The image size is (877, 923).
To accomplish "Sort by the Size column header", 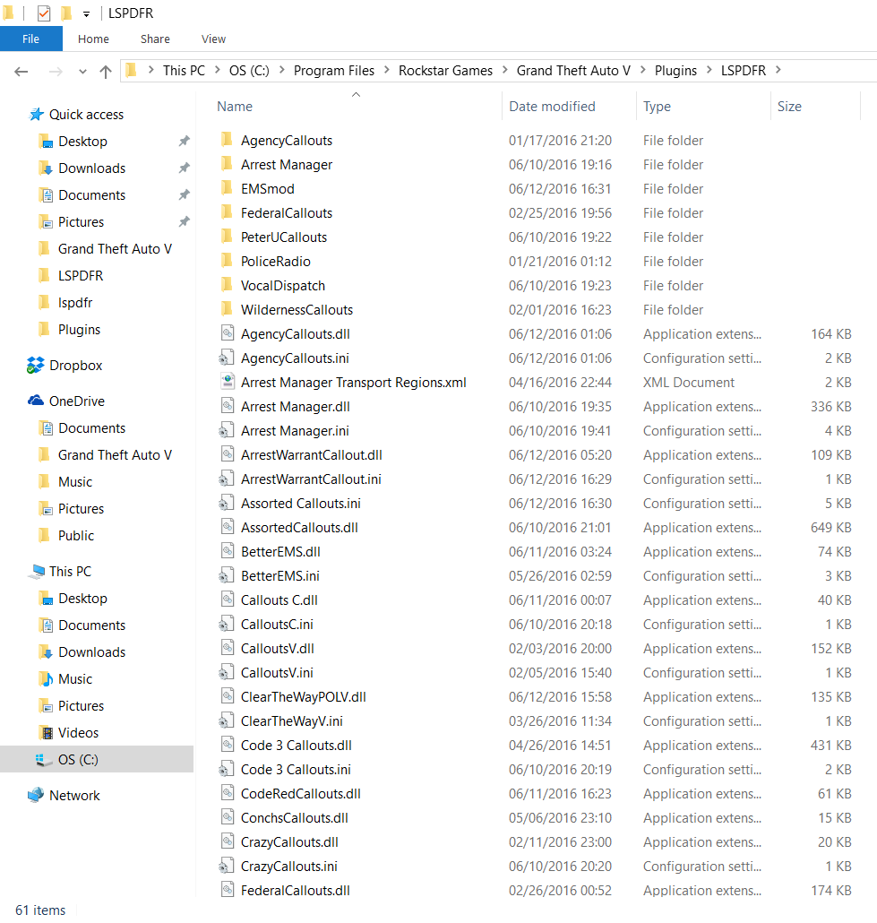I will tap(789, 107).
